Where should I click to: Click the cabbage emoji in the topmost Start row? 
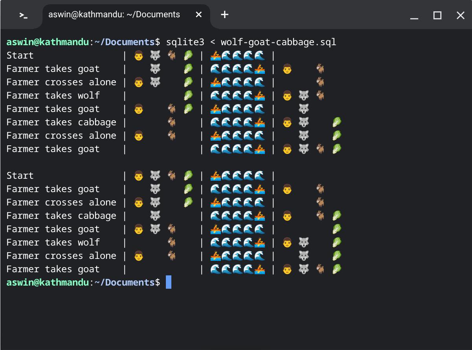(188, 56)
